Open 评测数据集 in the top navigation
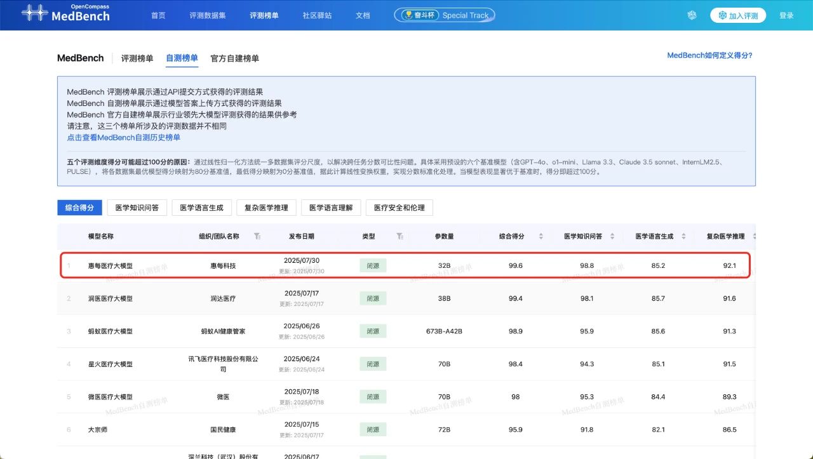This screenshot has width=813, height=459. tap(207, 15)
